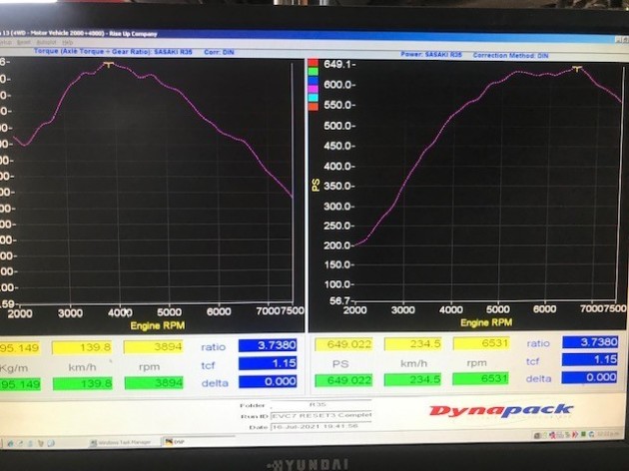The height and width of the screenshot is (471, 629).
Task: Click the green 649.022 PS field
Action: coord(343,380)
